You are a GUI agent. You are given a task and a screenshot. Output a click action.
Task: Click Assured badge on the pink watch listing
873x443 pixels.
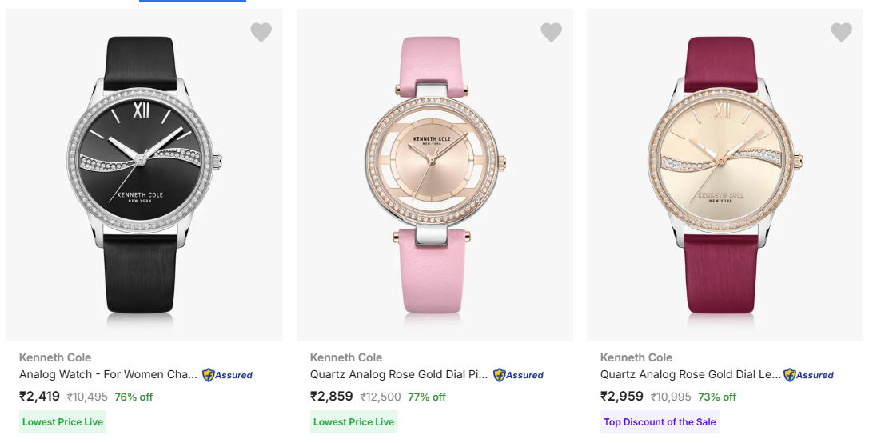[x=518, y=374]
